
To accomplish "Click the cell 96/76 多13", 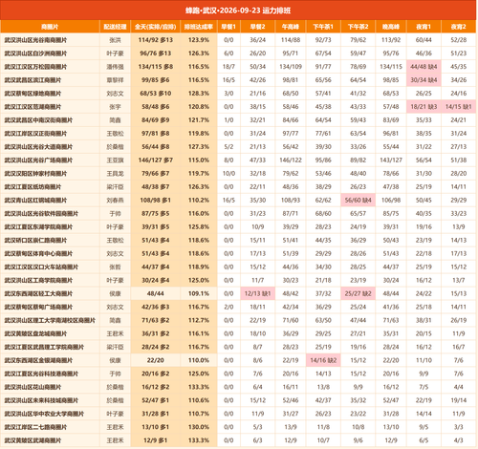I will pos(156,53).
